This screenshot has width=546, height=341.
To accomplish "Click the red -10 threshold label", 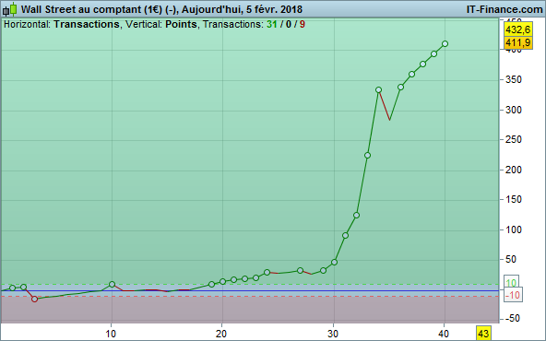I will (x=513, y=296).
